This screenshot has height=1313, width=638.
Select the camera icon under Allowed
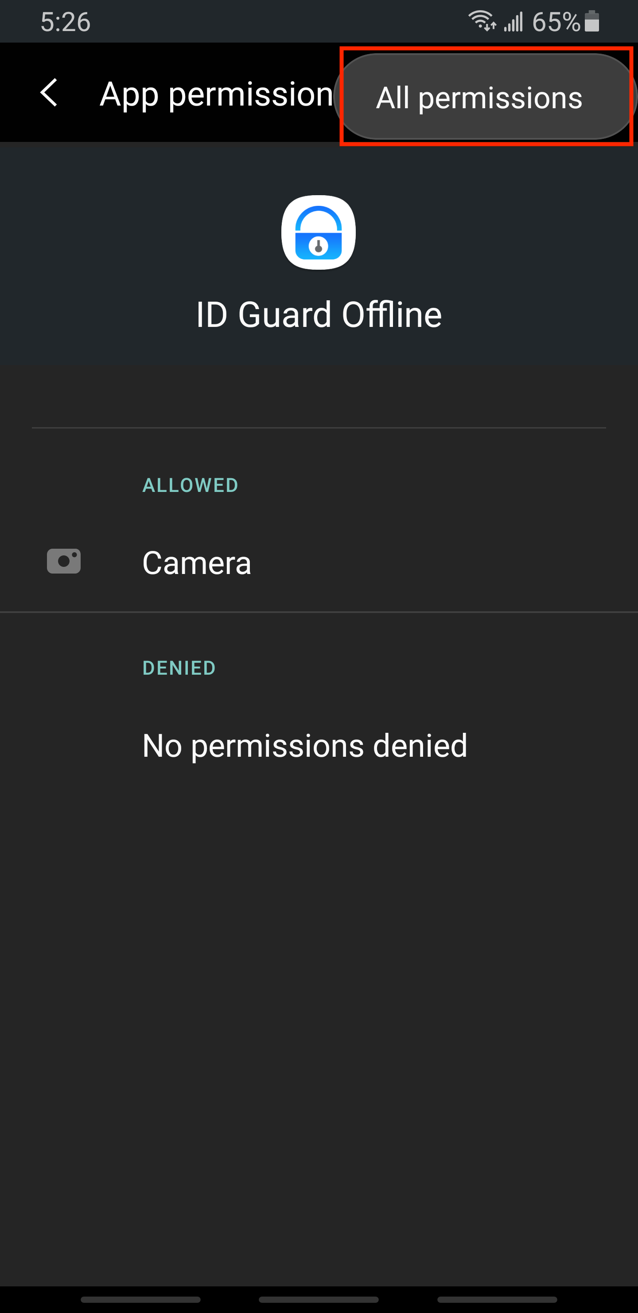(x=64, y=561)
